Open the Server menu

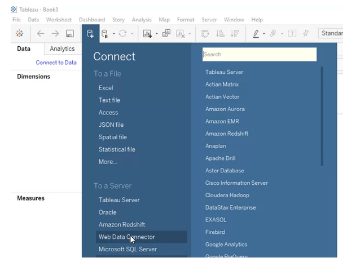click(x=209, y=20)
